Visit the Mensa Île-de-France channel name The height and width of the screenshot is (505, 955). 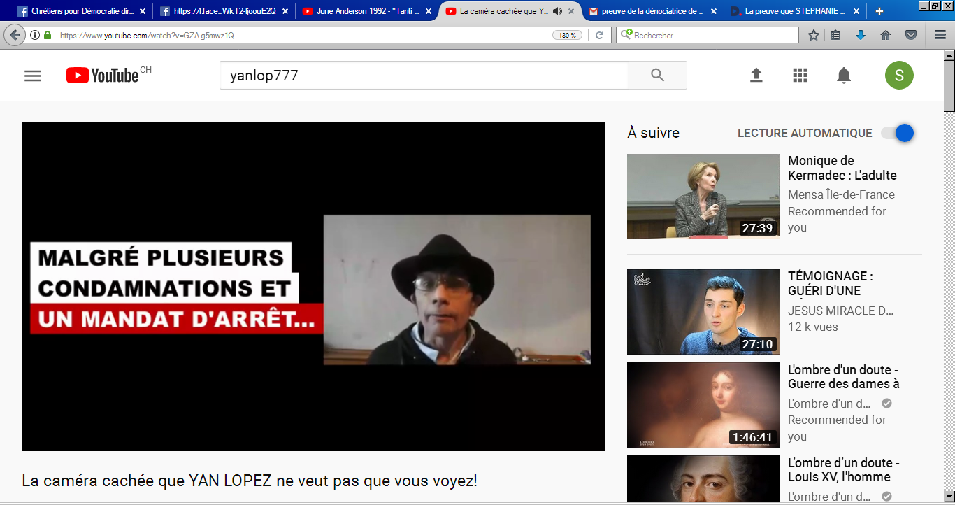click(841, 194)
